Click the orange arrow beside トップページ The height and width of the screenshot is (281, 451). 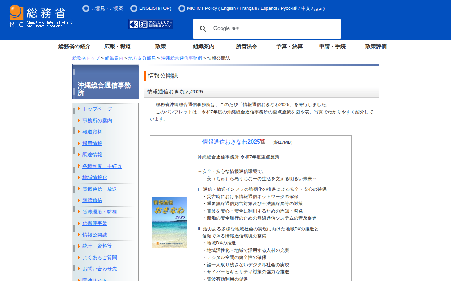coord(79,109)
